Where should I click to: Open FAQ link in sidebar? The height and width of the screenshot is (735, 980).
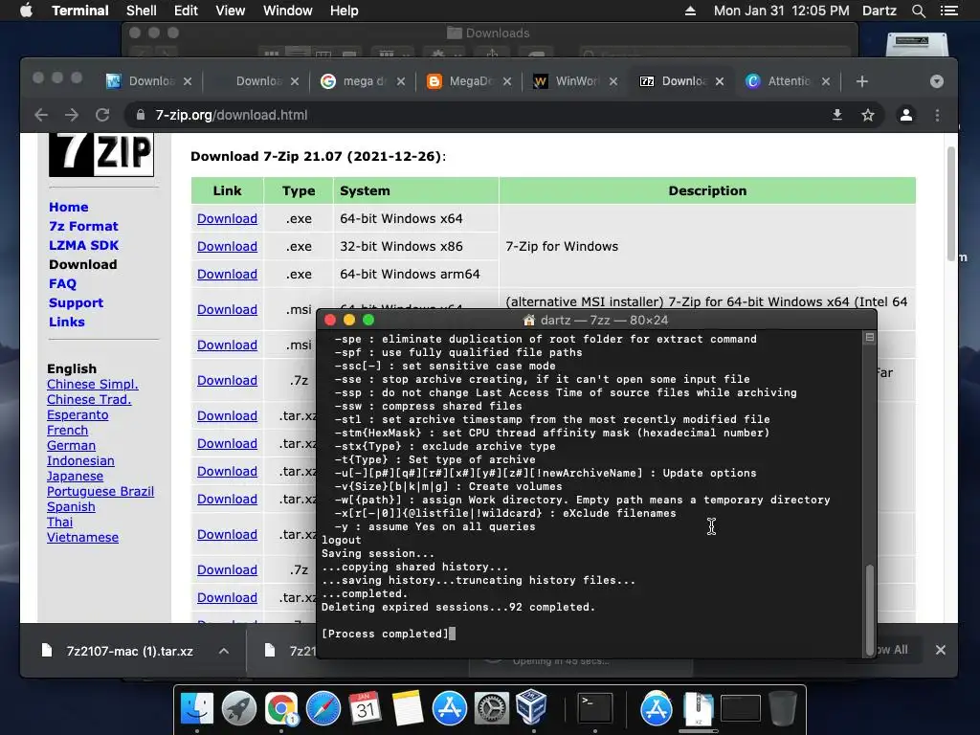tap(62, 283)
